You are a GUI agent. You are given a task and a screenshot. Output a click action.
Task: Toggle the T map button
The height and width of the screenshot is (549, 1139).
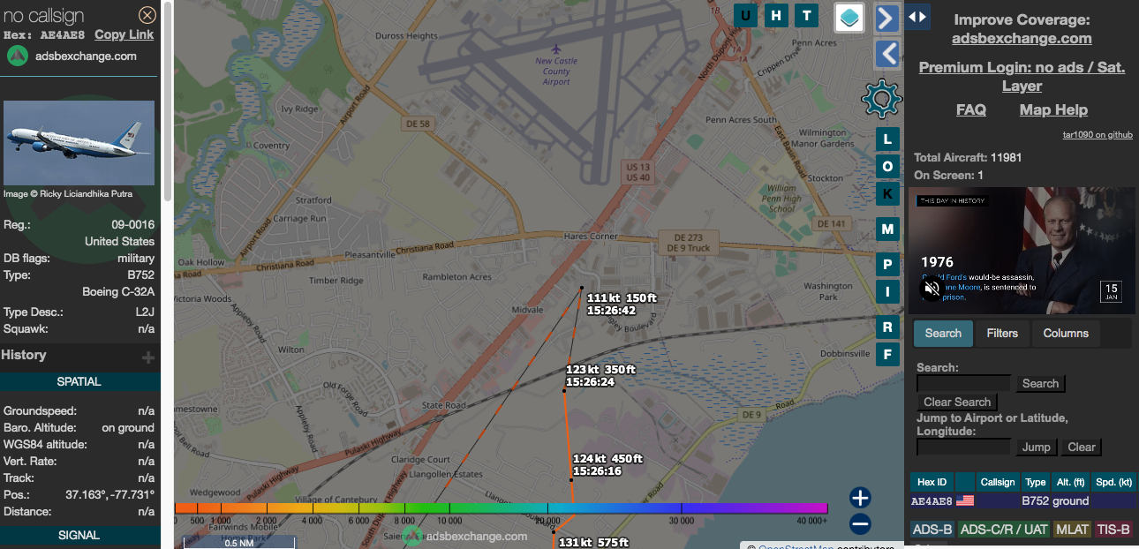pyautogui.click(x=805, y=15)
